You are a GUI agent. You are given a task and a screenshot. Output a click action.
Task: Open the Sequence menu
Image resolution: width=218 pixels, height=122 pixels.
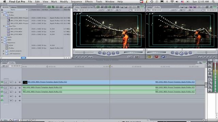click(76, 1)
